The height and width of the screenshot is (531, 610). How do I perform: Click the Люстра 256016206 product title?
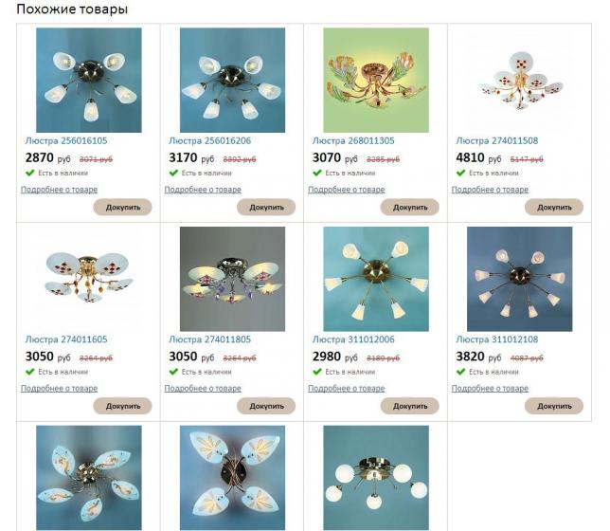pos(209,140)
